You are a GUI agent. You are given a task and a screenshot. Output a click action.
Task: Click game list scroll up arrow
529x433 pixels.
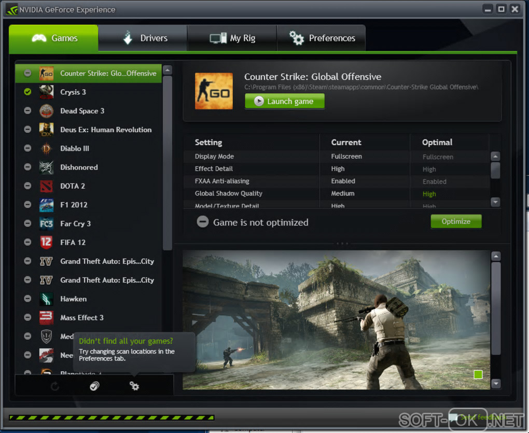point(168,70)
